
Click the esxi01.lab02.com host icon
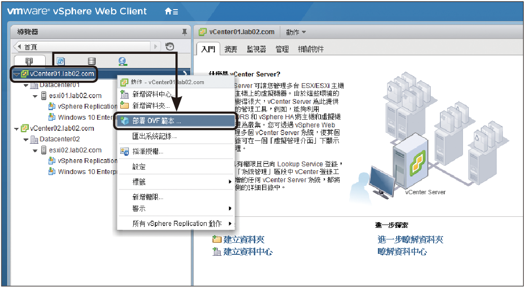(44, 96)
